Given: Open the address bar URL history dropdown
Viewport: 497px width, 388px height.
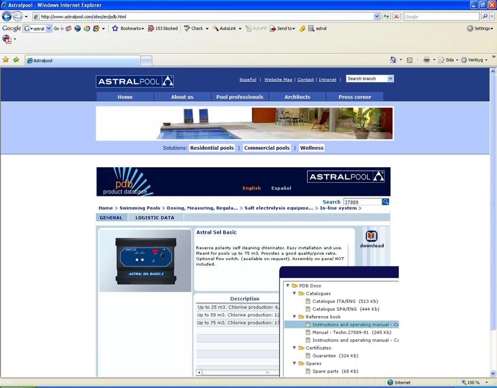Looking at the screenshot, I should click(377, 17).
